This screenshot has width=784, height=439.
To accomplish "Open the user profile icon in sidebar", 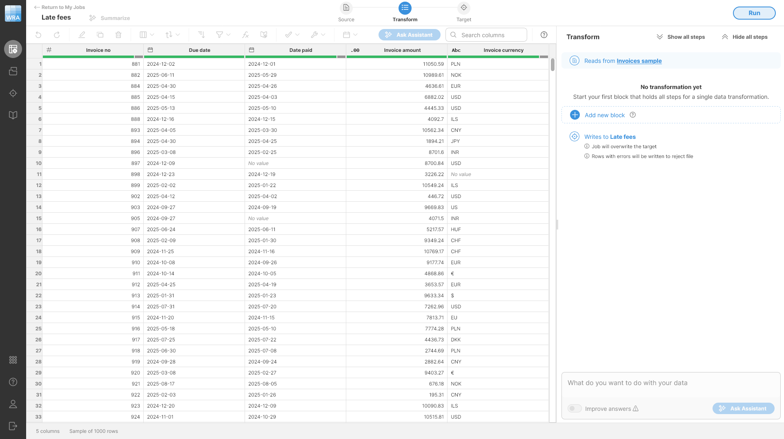I will click(x=13, y=404).
